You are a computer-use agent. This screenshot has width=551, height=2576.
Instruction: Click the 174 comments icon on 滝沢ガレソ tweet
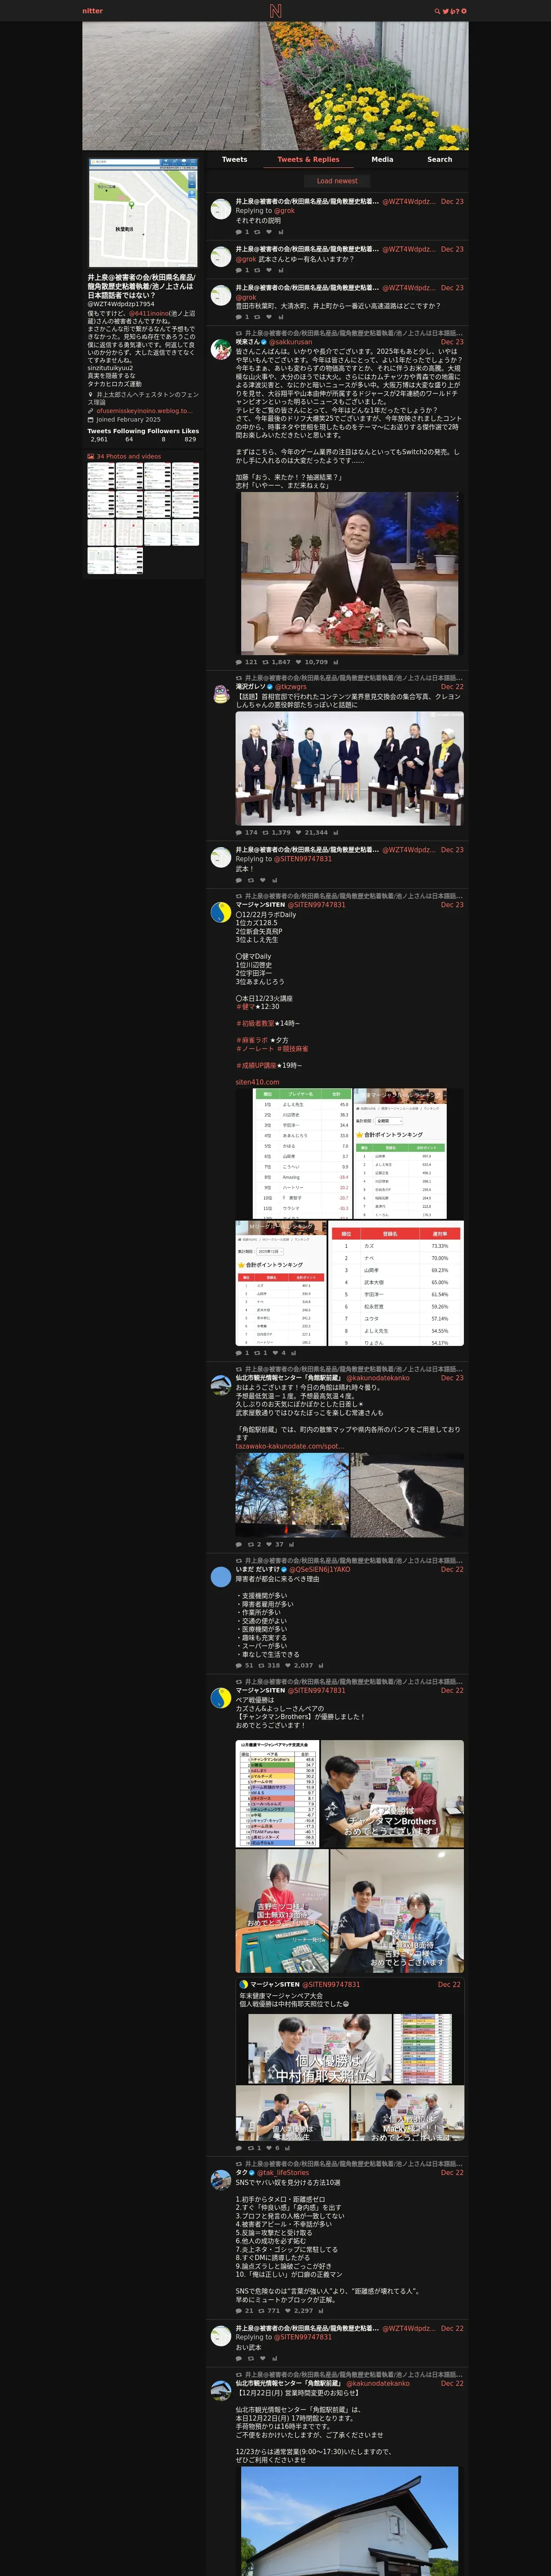238,832
